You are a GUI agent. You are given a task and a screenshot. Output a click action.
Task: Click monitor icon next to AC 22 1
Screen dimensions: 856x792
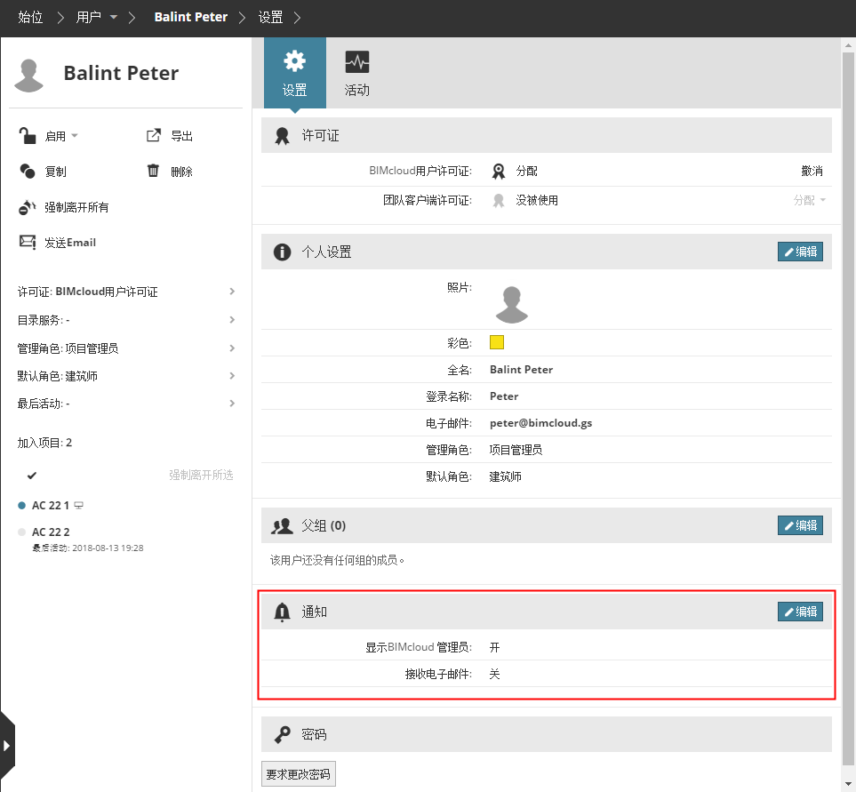pyautogui.click(x=78, y=506)
